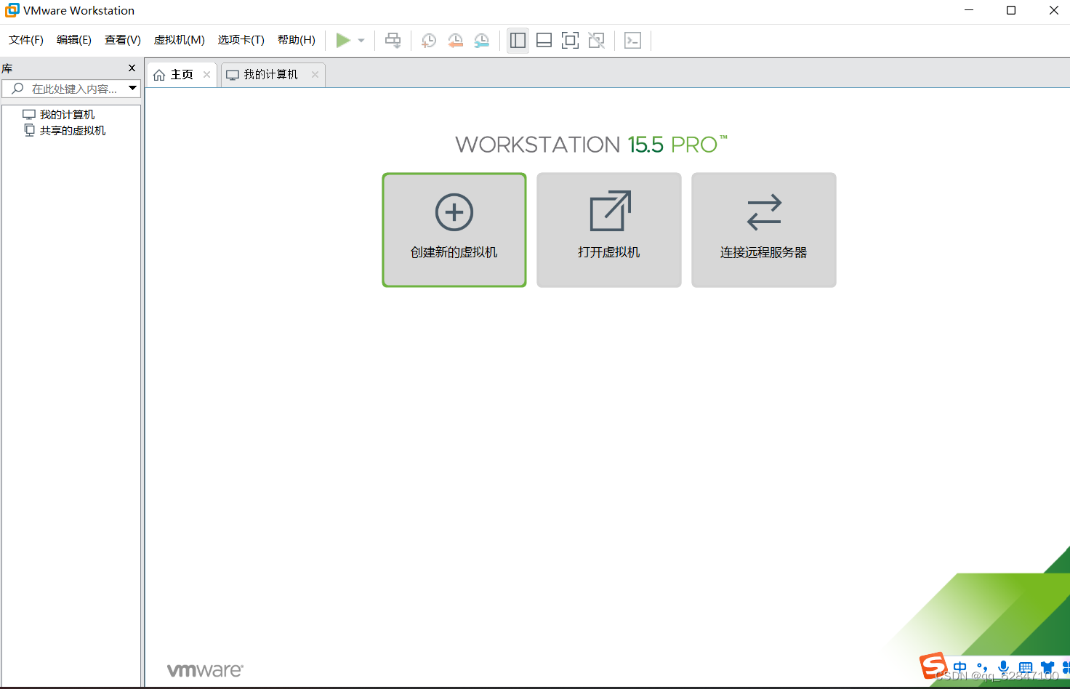Click the home icon on 主页 tab
The image size is (1070, 689).
159,75
